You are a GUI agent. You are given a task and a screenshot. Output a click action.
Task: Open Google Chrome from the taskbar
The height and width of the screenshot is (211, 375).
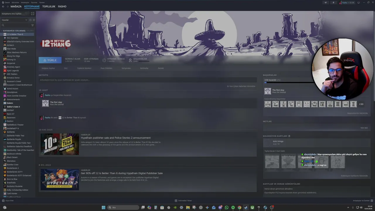click(x=239, y=207)
